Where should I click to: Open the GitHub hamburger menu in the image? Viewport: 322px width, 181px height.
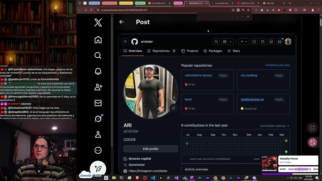[125, 41]
